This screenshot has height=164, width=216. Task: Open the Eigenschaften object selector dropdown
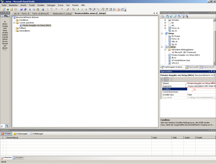tap(214, 75)
